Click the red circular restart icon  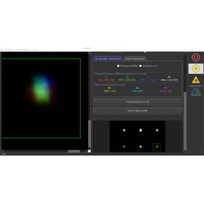[x=196, y=58]
